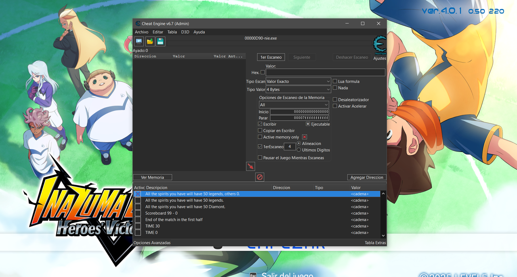Click the Inicio address field

[299, 112]
